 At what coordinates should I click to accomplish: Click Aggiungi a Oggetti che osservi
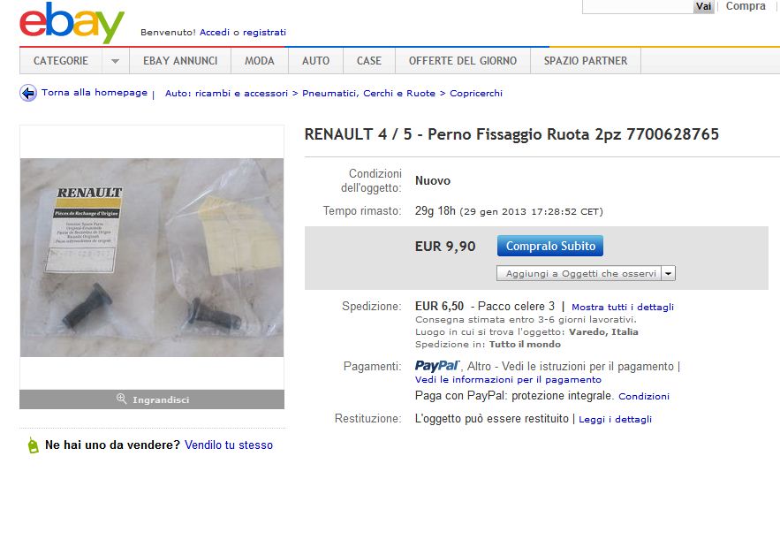tap(579, 273)
